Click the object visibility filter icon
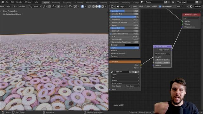The height and width of the screenshot is (114, 203). [x=70, y=6]
